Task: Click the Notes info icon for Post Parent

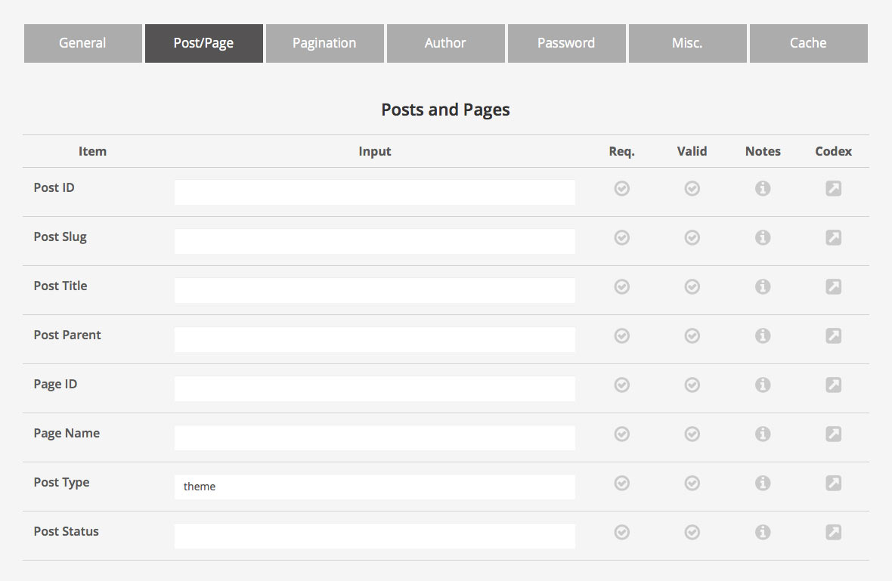Action: click(x=762, y=335)
